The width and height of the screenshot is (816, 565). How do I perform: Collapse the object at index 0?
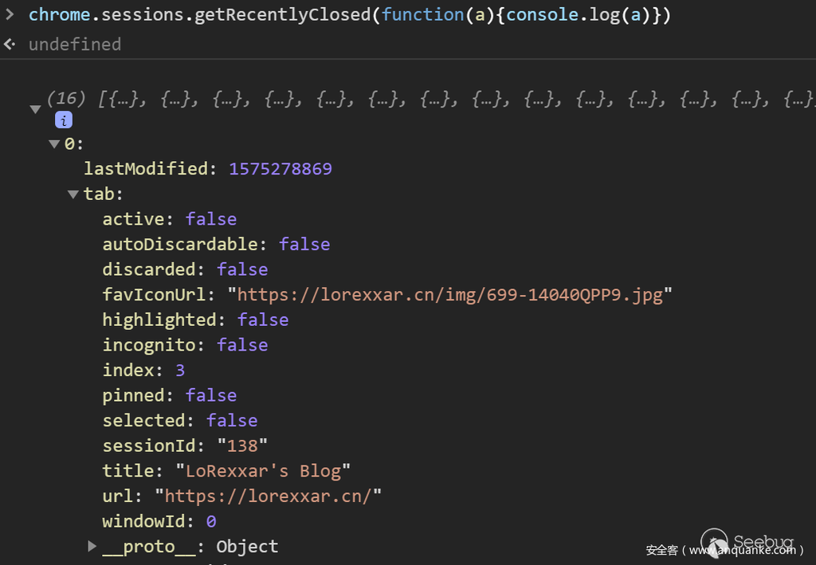[x=54, y=144]
